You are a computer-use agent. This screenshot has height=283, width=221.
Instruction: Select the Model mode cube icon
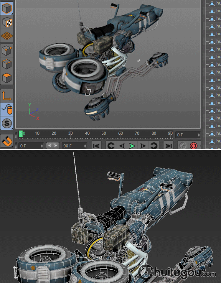(x=7, y=8)
